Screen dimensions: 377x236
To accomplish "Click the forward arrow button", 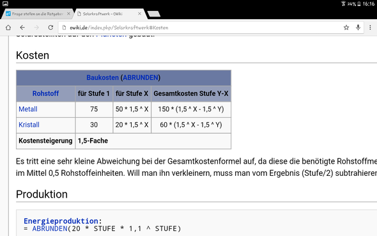I will coord(36,28).
